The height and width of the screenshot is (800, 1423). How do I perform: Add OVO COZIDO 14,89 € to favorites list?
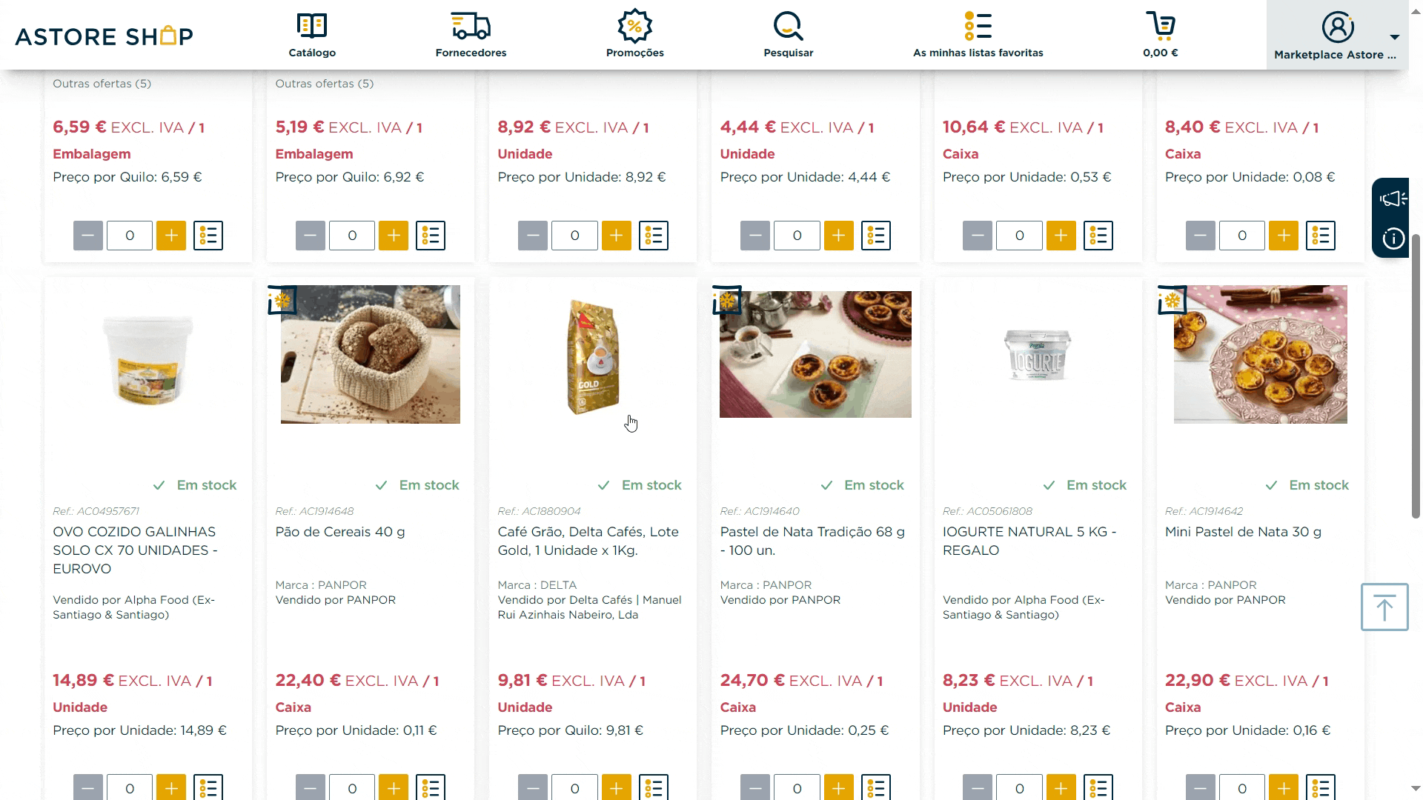click(208, 787)
